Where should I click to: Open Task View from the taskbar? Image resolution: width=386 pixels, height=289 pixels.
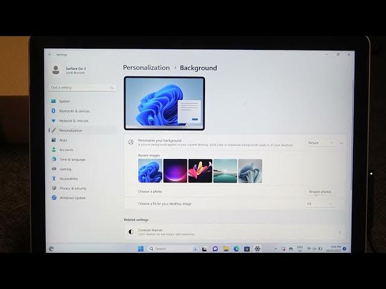click(204, 249)
